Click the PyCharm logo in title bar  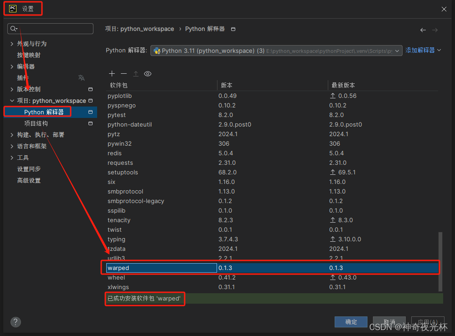pyautogui.click(x=13, y=9)
